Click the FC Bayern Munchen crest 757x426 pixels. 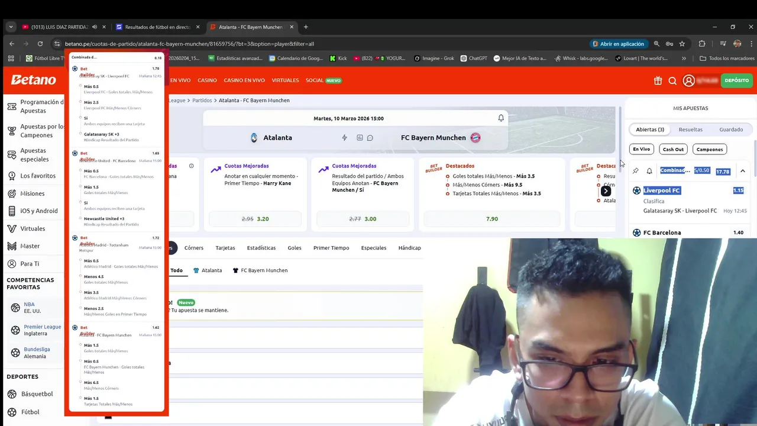[475, 138]
